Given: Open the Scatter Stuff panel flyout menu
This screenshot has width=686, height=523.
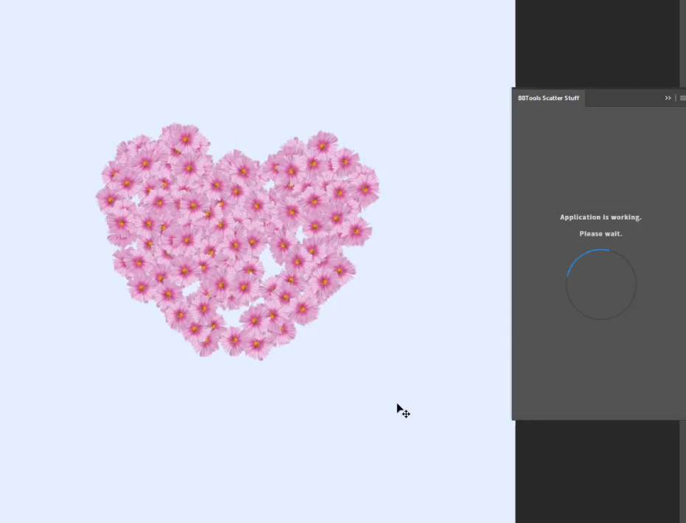Looking at the screenshot, I should tap(682, 98).
